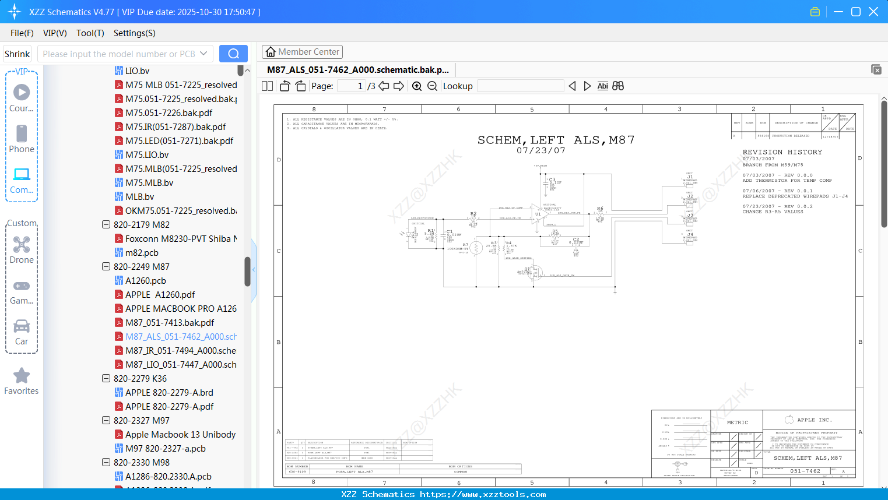
Task: Click the XZZ Schematics logo icon
Action: coord(15,12)
